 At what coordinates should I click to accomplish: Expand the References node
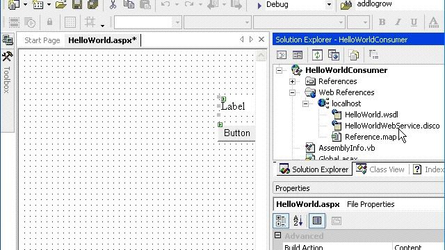(x=292, y=82)
